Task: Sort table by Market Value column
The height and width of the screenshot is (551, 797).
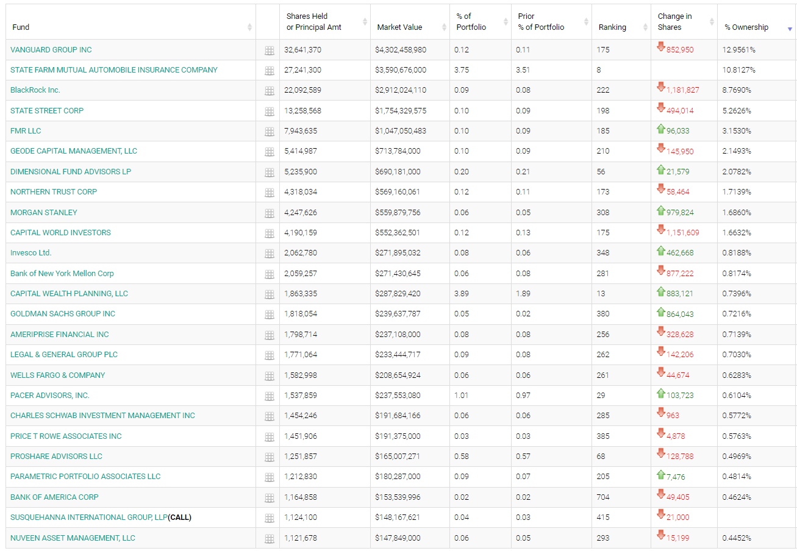Action: pyautogui.click(x=410, y=22)
